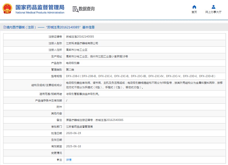Click the 附件 row label
This screenshot has width=228, height=165.
coord(59,107)
